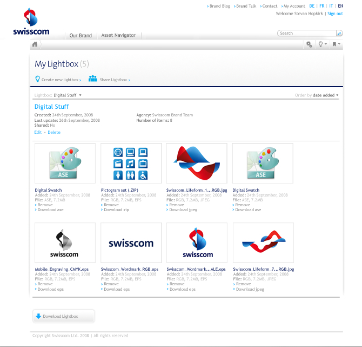Open settings gears icon in toolbar
362x347 pixels.
[309, 44]
